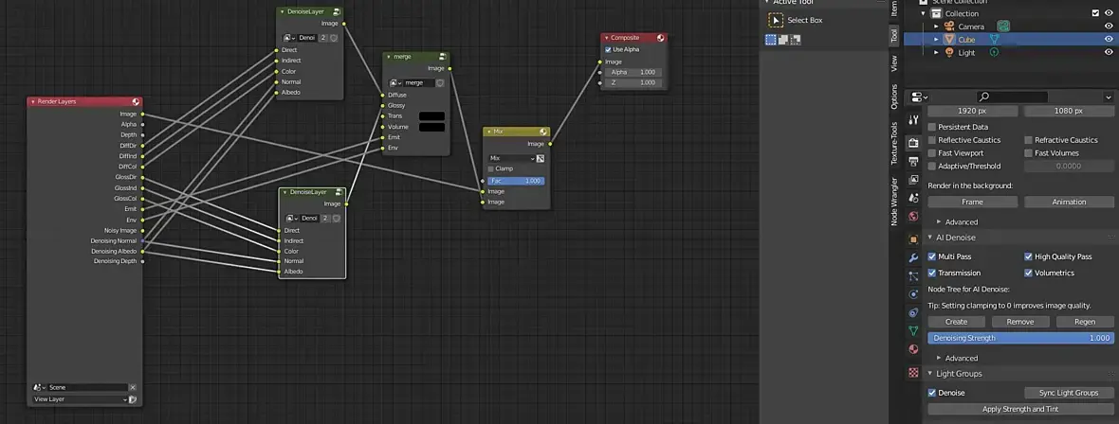Click the Mix node's alpha toggle icon

(x=541, y=158)
